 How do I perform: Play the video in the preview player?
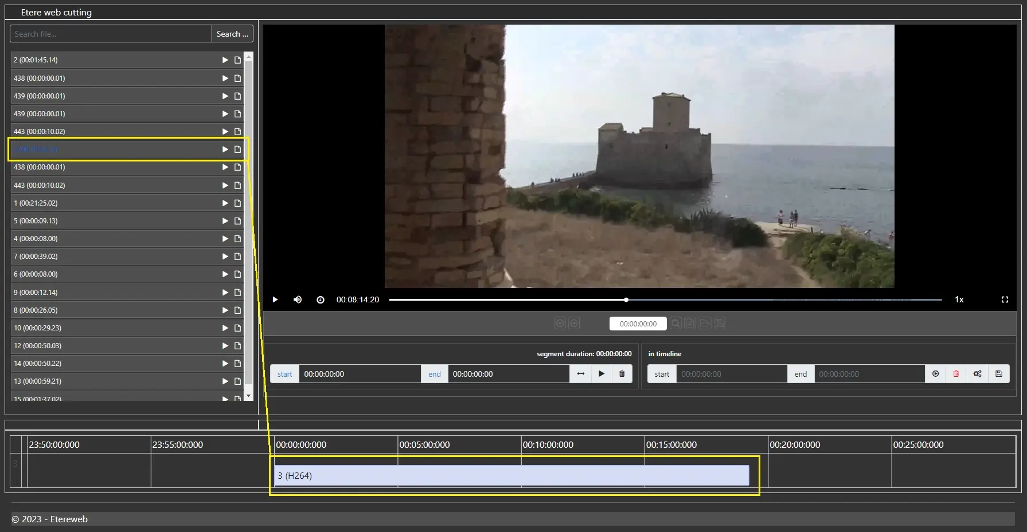click(x=275, y=300)
